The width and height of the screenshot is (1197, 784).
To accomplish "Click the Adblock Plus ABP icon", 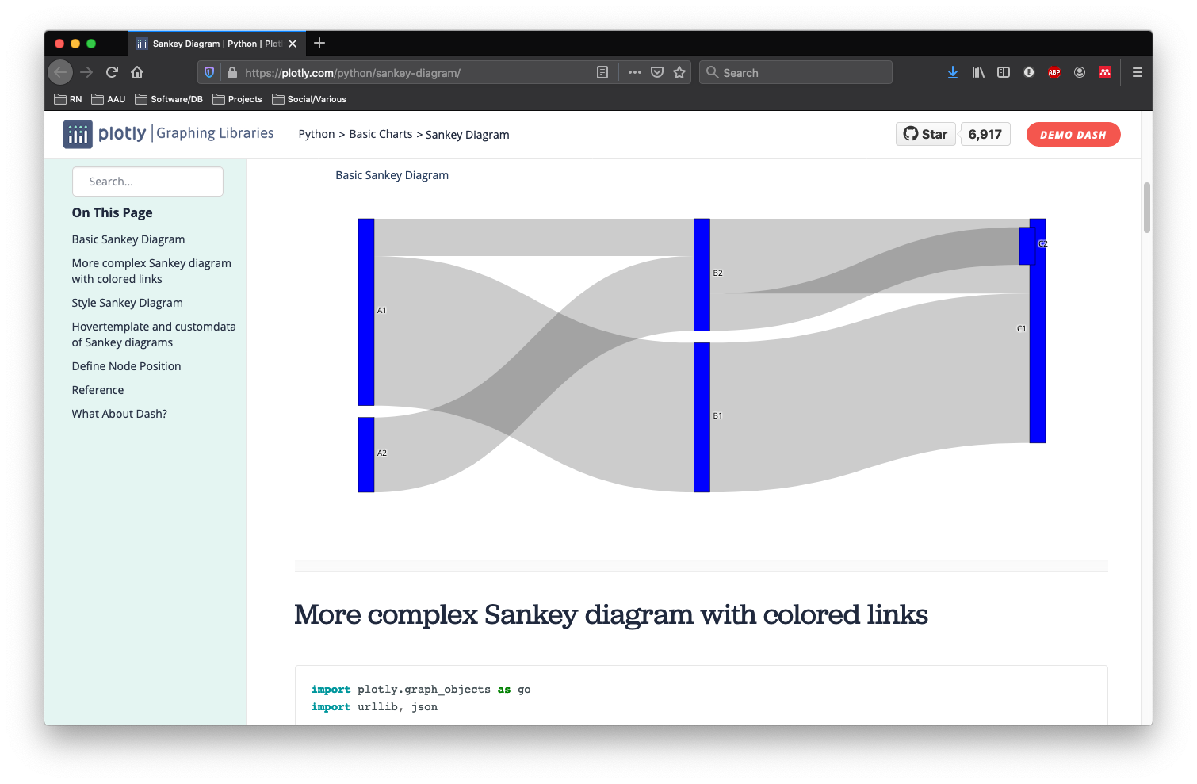I will point(1054,72).
